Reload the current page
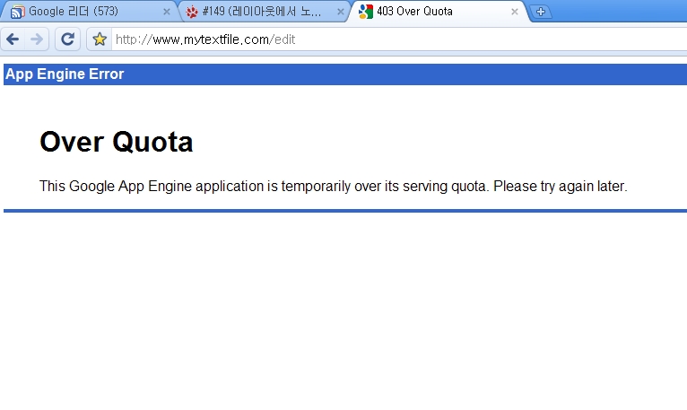Screen dimensions: 687x410 pos(67,39)
